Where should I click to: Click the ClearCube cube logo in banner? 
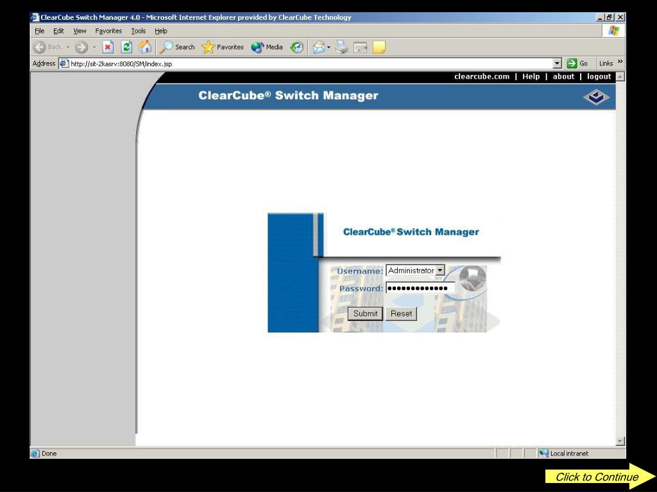pos(596,97)
